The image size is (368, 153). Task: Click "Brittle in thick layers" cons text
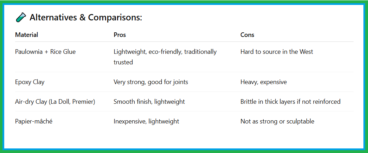point(271,102)
